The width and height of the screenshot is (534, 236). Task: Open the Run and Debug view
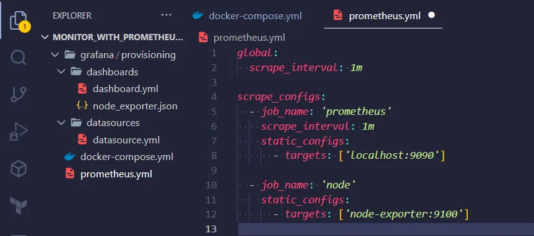click(19, 132)
